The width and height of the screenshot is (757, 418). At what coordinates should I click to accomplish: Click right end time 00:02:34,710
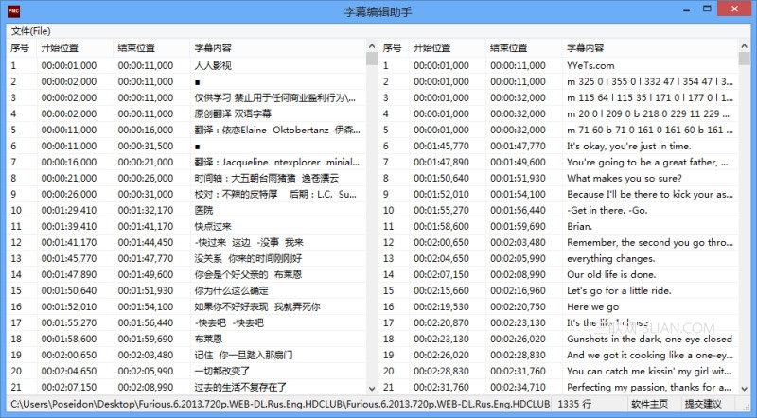[x=518, y=387]
